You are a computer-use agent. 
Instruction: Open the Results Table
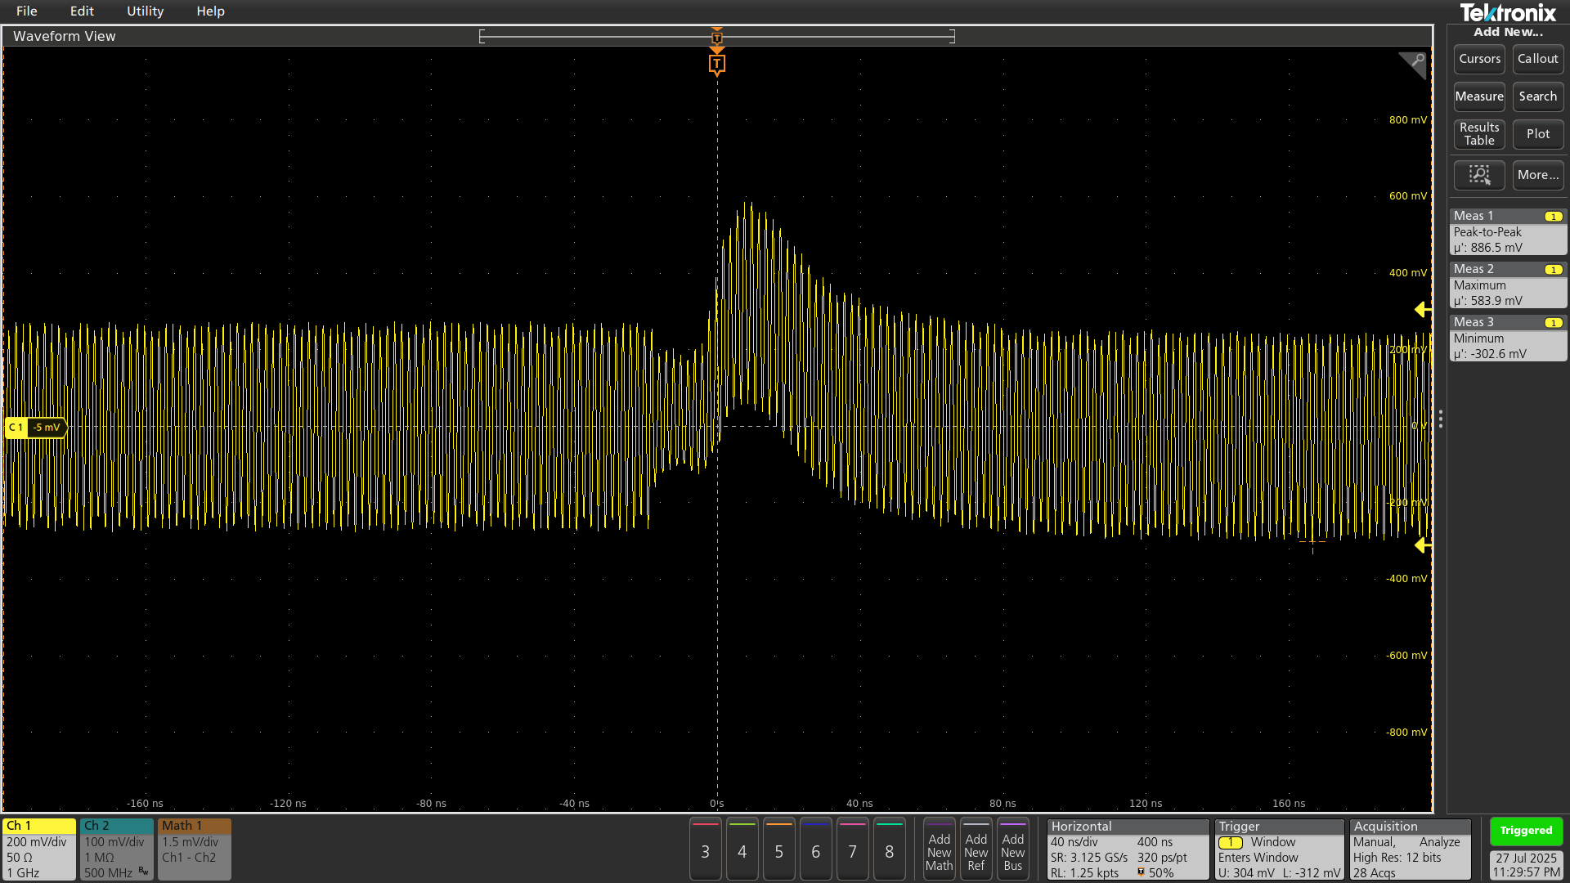point(1479,133)
